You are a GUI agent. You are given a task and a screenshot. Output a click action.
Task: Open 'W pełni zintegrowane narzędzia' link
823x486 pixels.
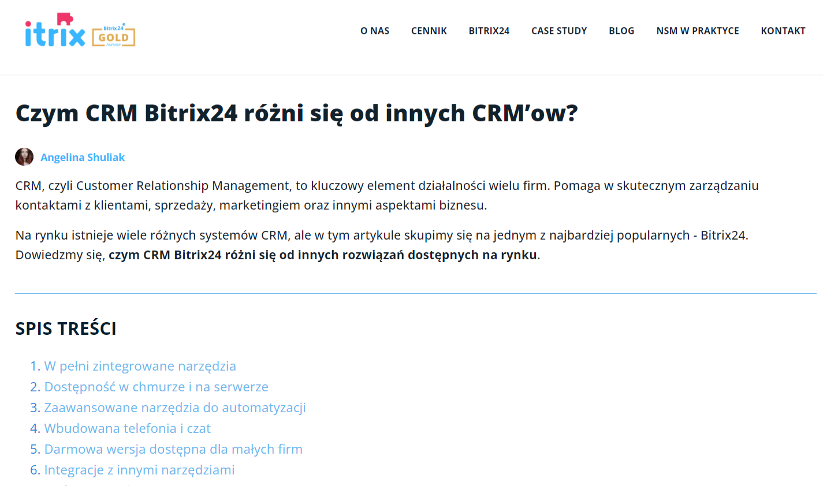tap(140, 366)
